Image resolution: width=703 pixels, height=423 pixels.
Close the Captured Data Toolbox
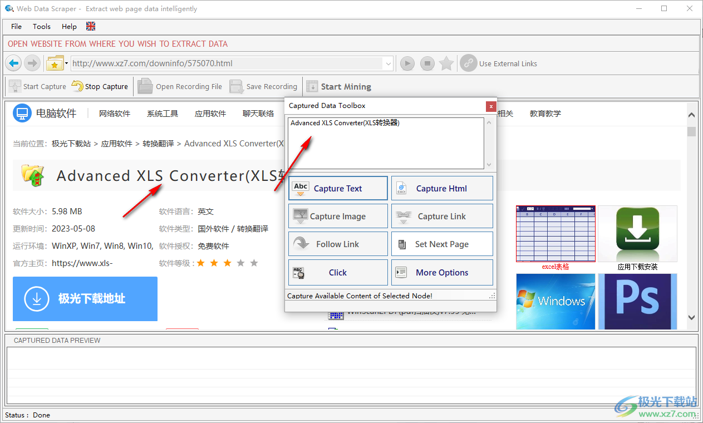point(490,106)
